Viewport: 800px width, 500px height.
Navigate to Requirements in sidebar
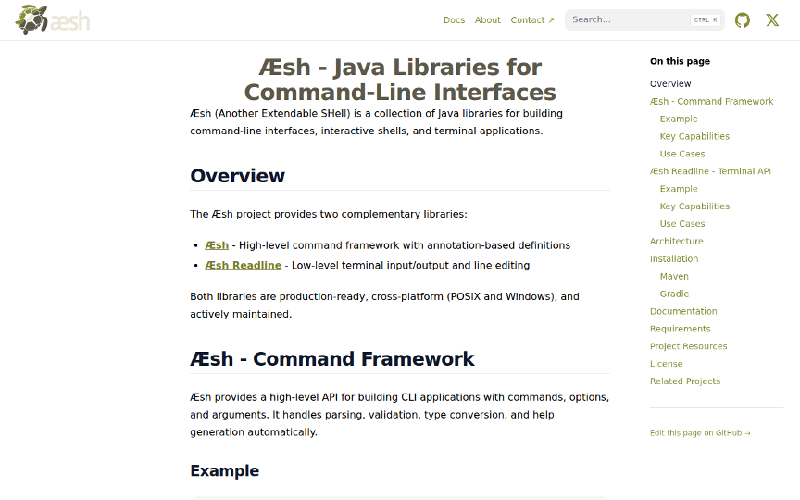[680, 329]
